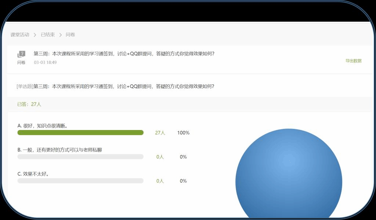This screenshot has width=376, height=220.
Task: Click the chevron after 课堂活动 breadcrumb
Action: (x=35, y=35)
